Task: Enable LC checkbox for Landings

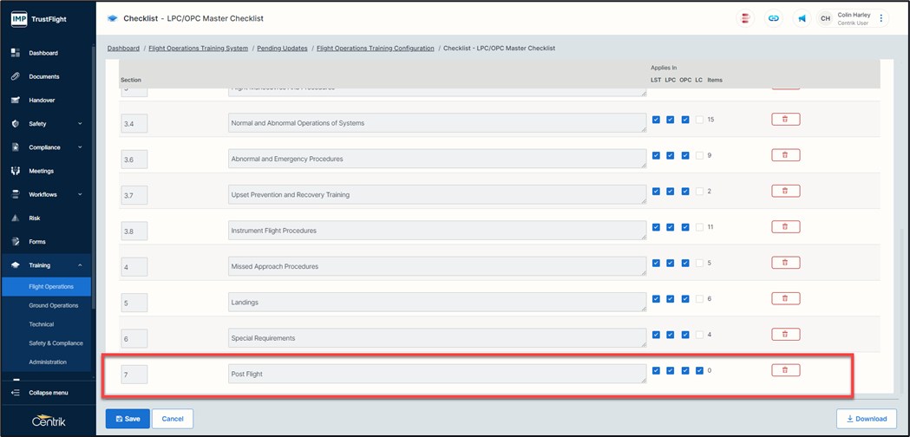Action: pos(699,299)
